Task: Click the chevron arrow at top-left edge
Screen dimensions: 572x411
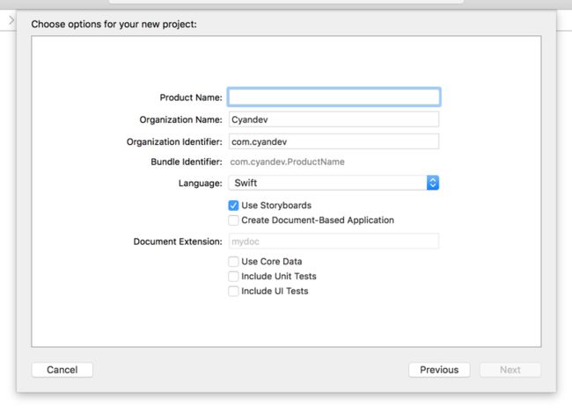Action: pos(11,20)
